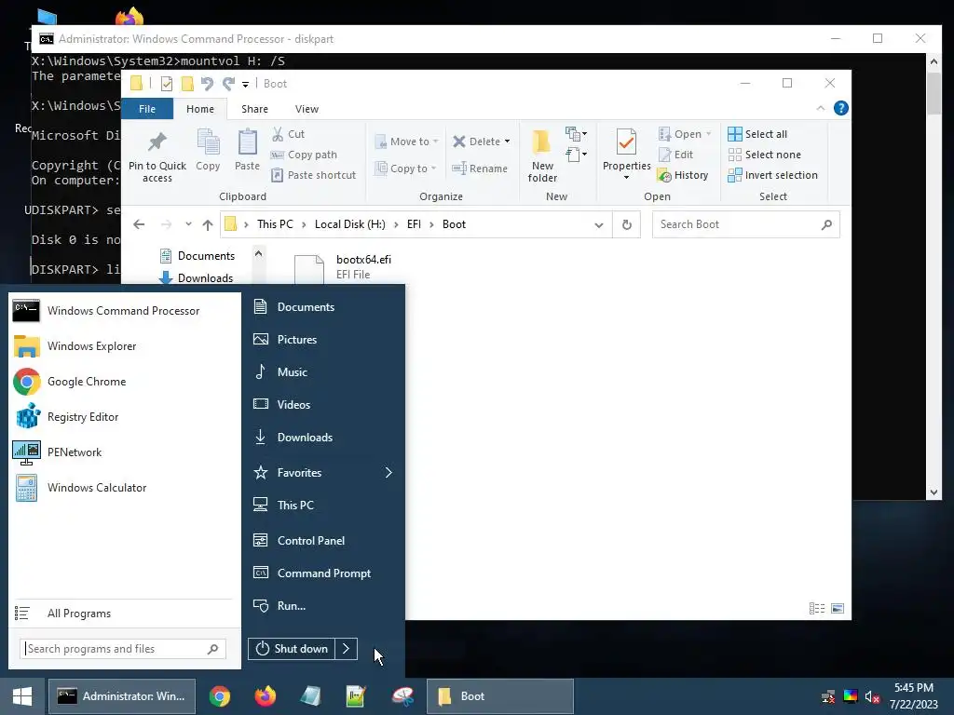Open History in the ribbon
Screen dimensions: 954x715
[683, 175]
